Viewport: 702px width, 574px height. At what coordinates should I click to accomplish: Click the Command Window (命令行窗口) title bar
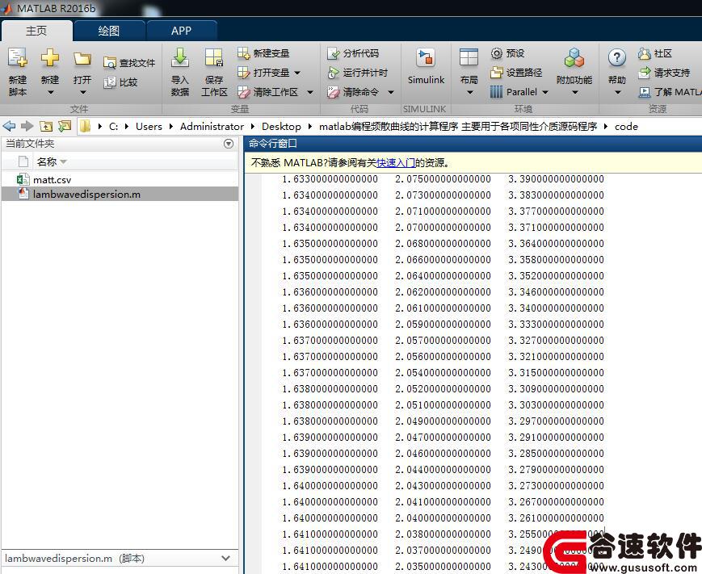[x=473, y=144]
